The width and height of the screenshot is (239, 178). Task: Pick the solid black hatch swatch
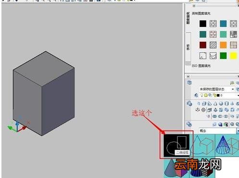pyautogui.click(x=203, y=24)
